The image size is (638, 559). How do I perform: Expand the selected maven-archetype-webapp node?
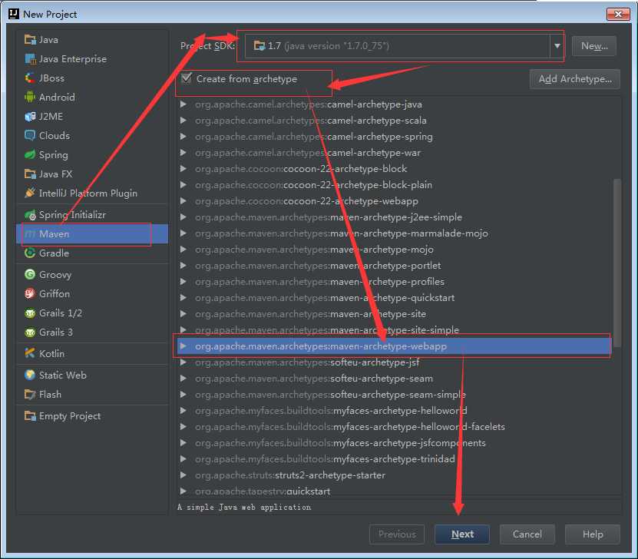(x=183, y=346)
